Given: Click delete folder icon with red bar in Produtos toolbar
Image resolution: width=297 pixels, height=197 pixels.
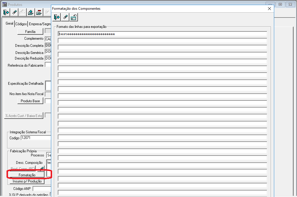Looking at the screenshot, I should tap(39, 12).
